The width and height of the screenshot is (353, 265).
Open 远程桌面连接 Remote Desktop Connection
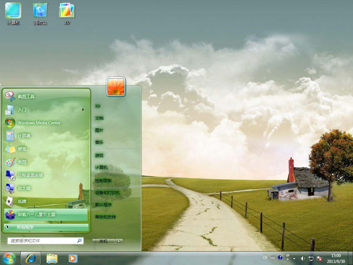pyautogui.click(x=30, y=175)
